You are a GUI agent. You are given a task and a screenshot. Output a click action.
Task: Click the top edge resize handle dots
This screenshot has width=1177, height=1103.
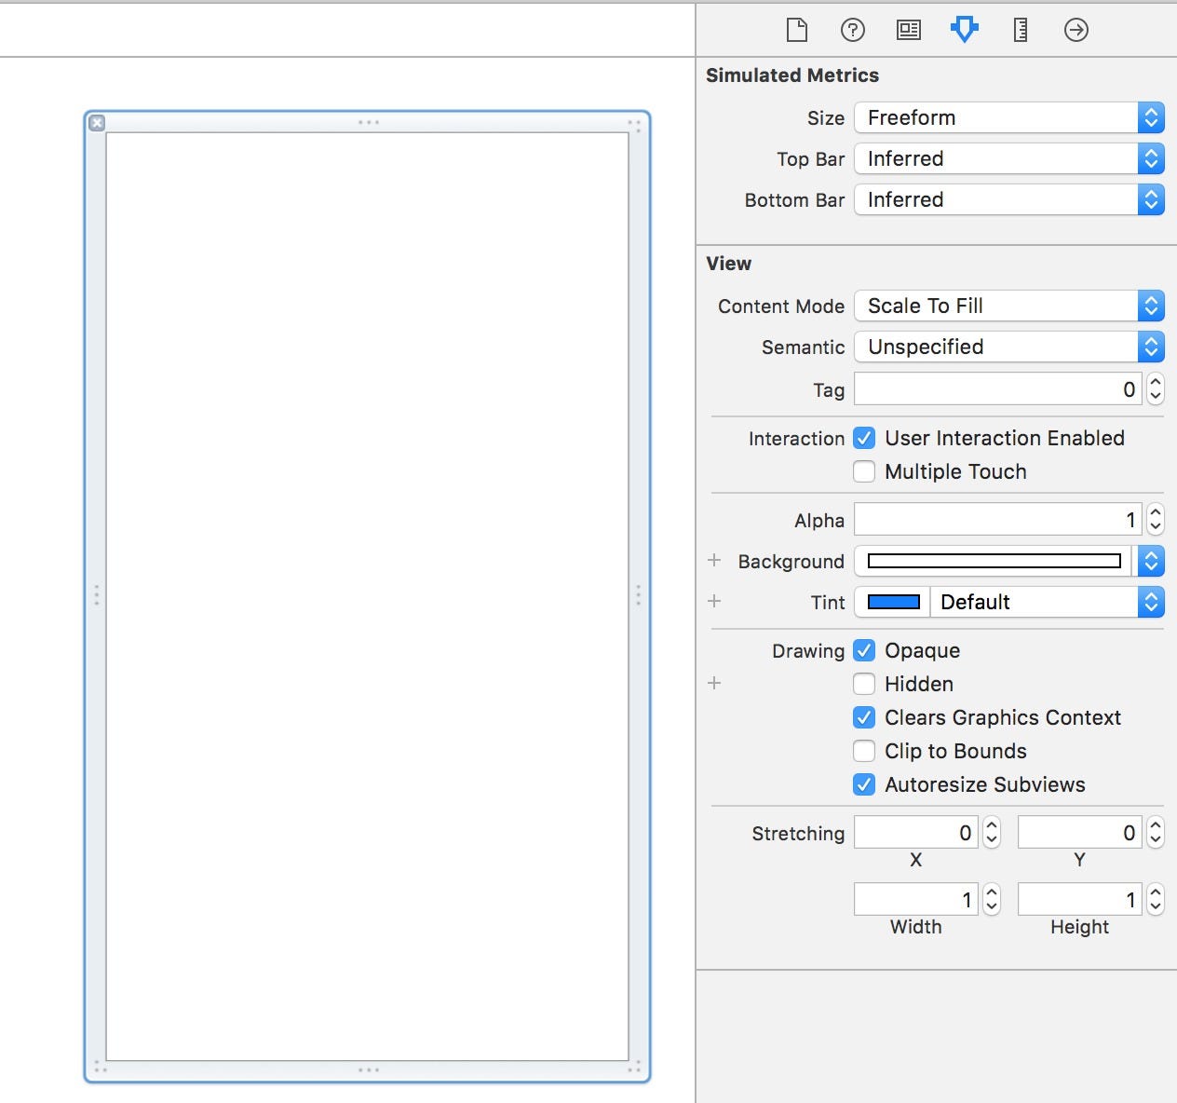(369, 122)
